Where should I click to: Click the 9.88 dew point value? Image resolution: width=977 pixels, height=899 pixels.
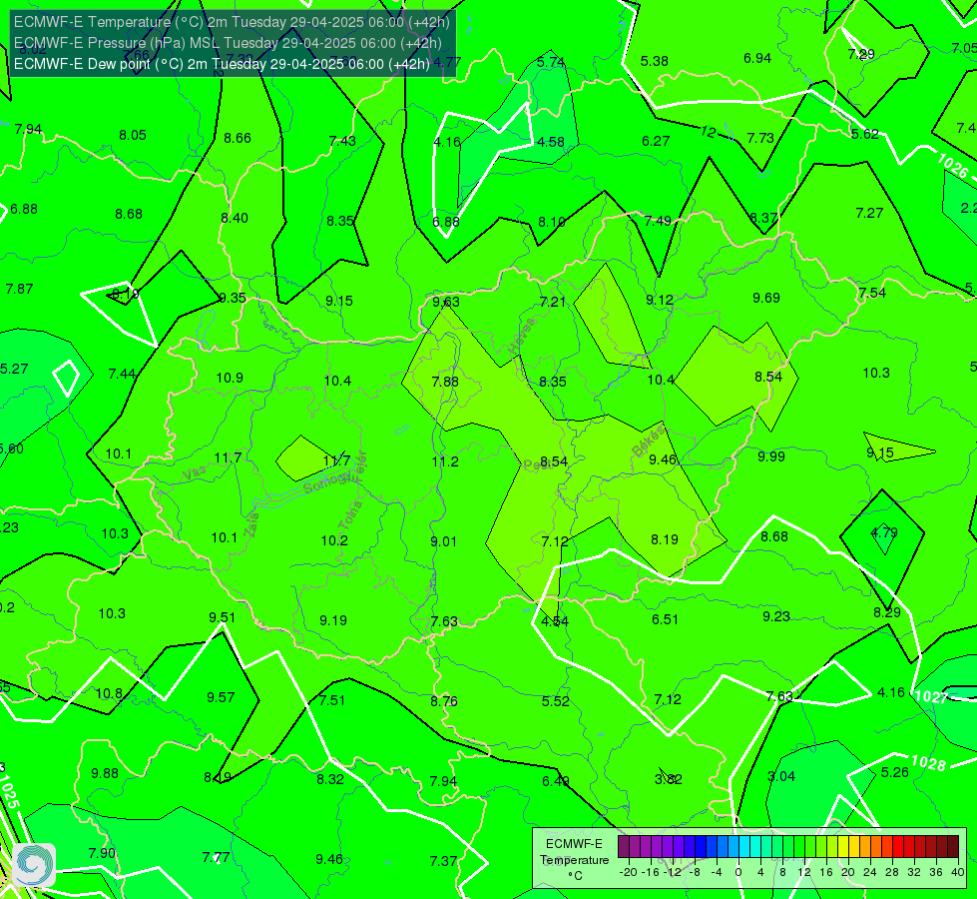pyautogui.click(x=105, y=773)
